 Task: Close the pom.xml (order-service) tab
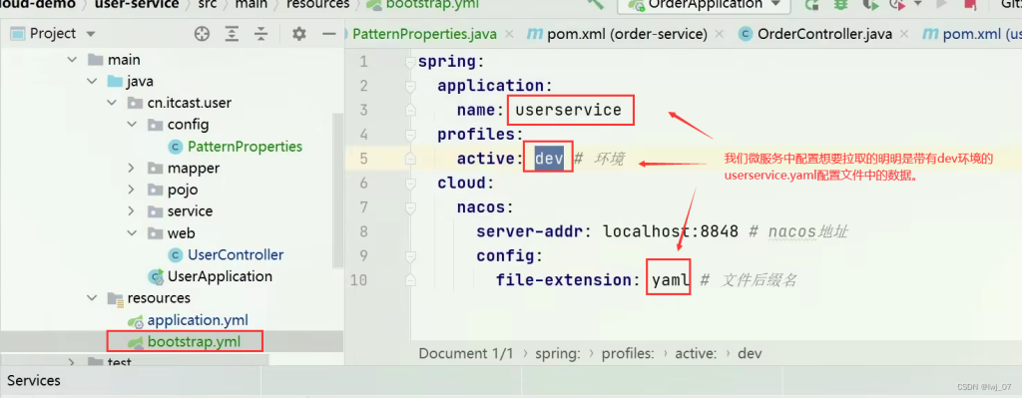click(x=721, y=34)
